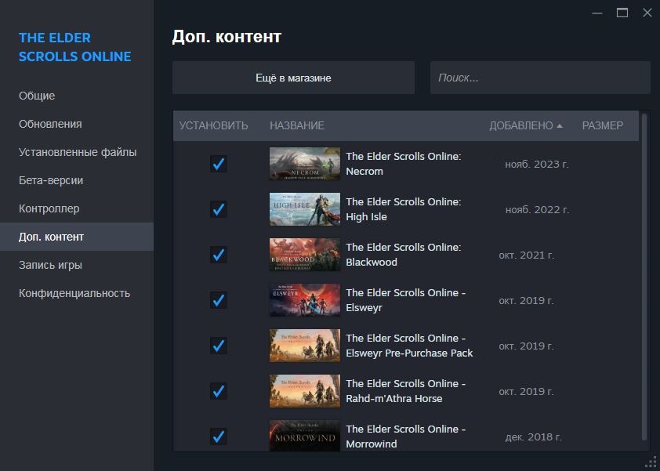Open Конфиденциальность section

[x=77, y=293]
